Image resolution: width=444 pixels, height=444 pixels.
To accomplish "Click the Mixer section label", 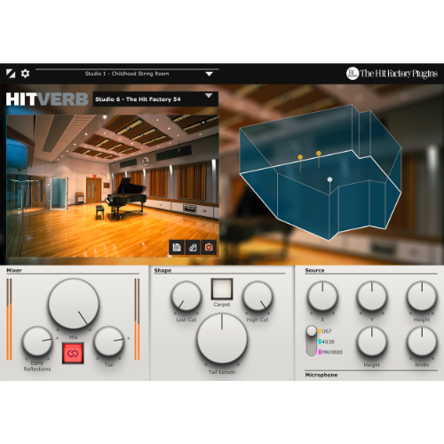I will pyautogui.click(x=14, y=270).
